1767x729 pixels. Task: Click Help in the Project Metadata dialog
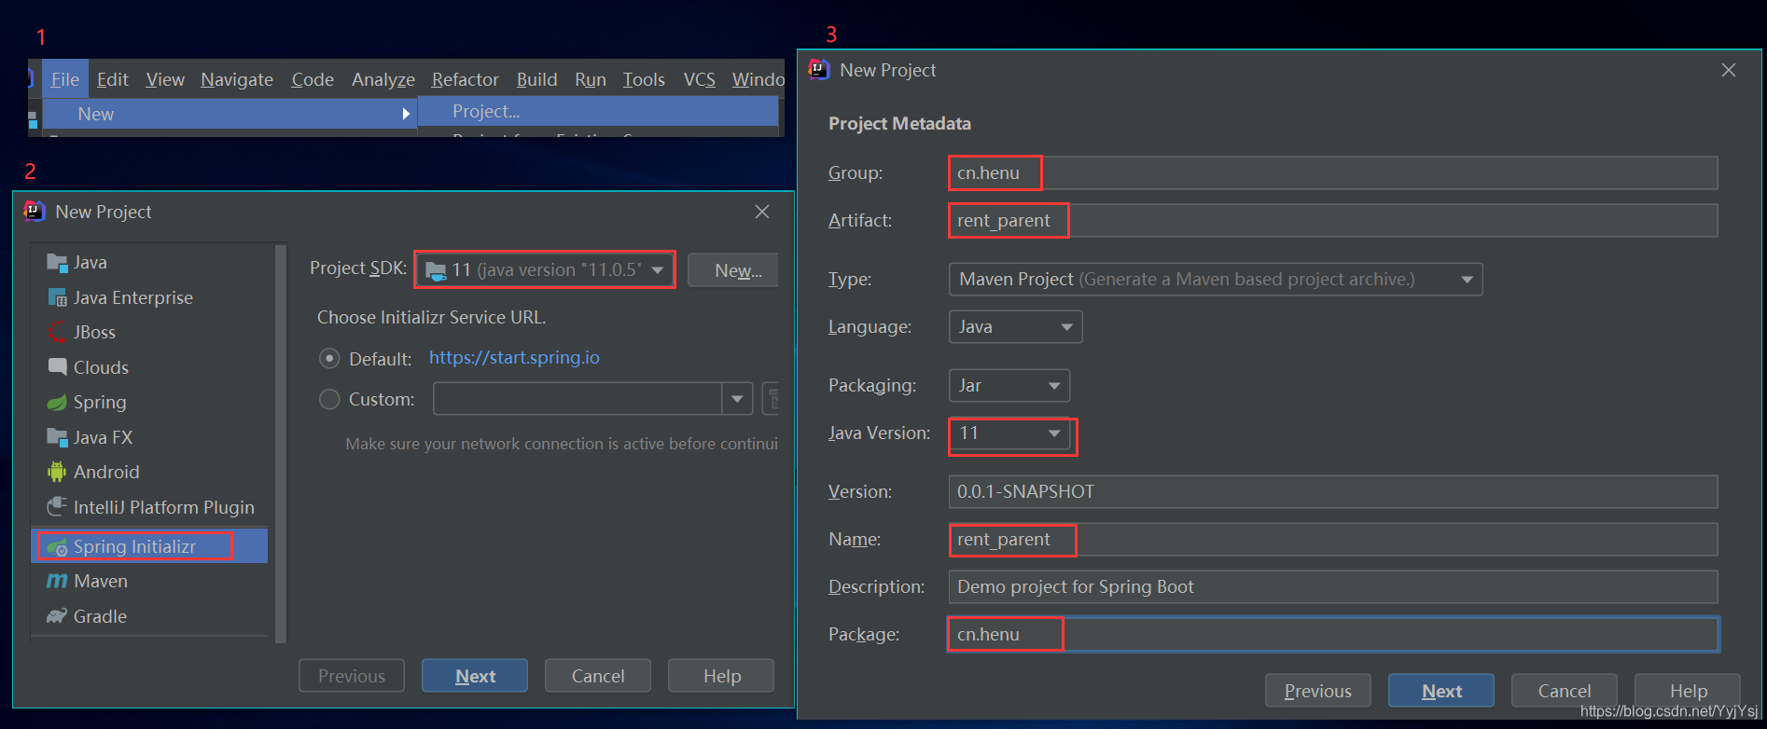coord(1688,691)
